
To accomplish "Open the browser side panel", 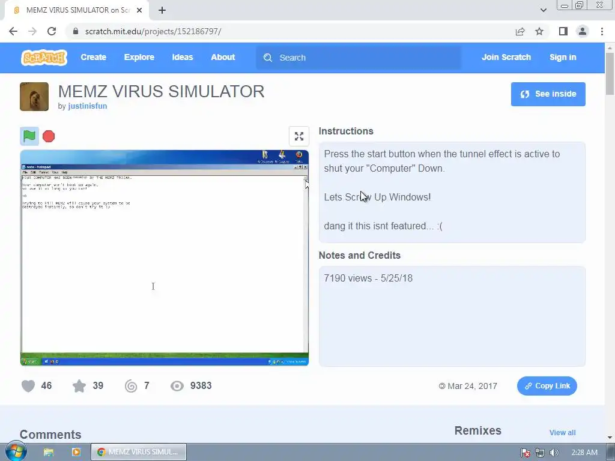I will coord(563,31).
